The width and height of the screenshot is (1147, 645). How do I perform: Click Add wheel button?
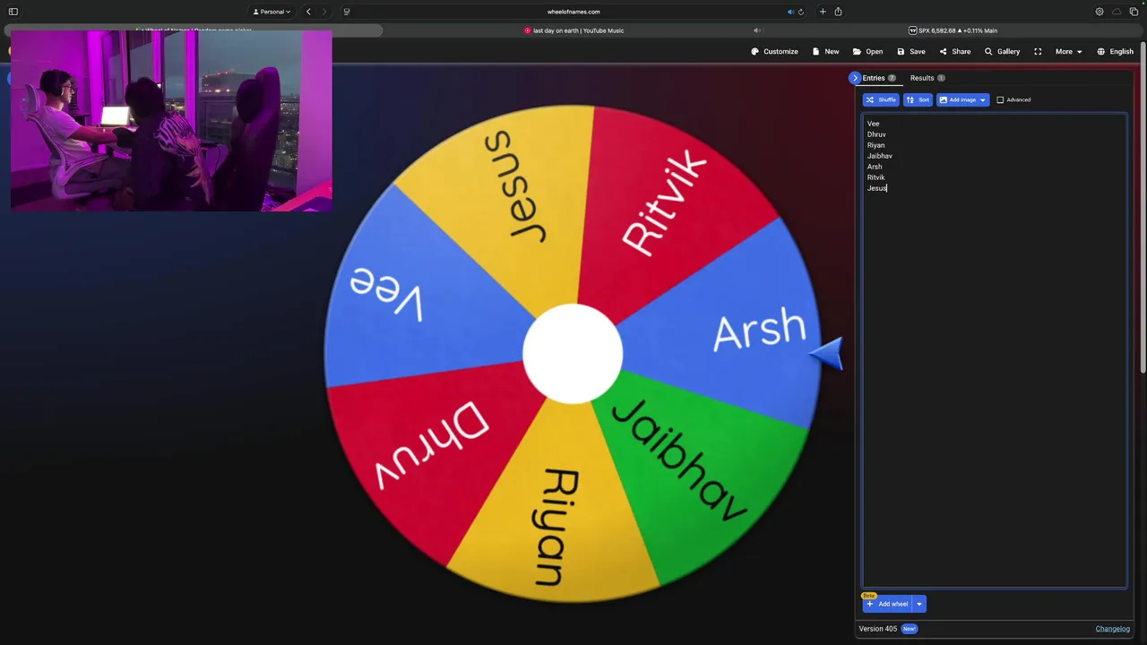(x=887, y=604)
